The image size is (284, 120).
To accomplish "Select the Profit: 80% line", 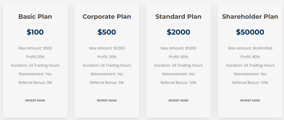I will click(250, 57).
